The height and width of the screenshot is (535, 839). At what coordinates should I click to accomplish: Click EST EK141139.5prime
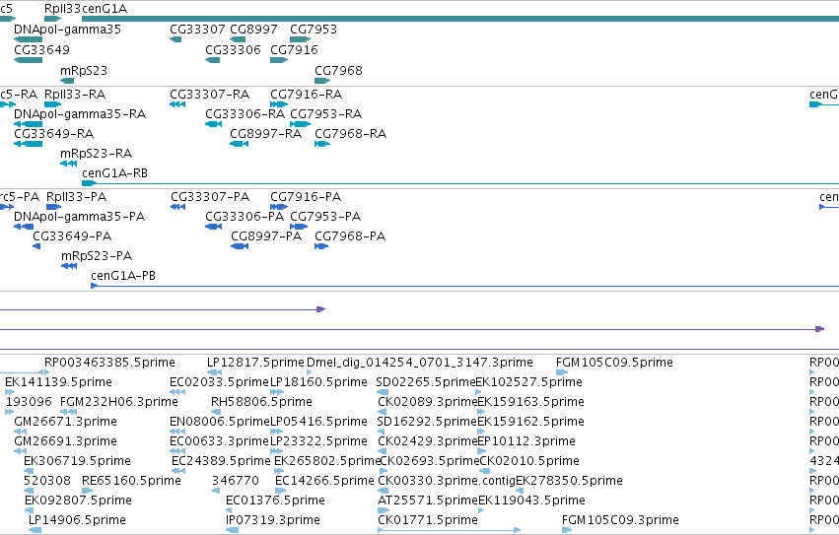point(10,392)
